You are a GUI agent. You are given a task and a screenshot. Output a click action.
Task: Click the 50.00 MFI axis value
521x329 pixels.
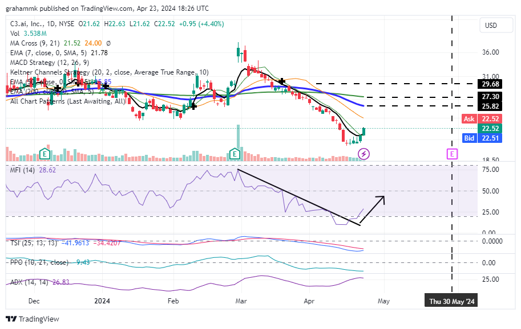pos(490,191)
